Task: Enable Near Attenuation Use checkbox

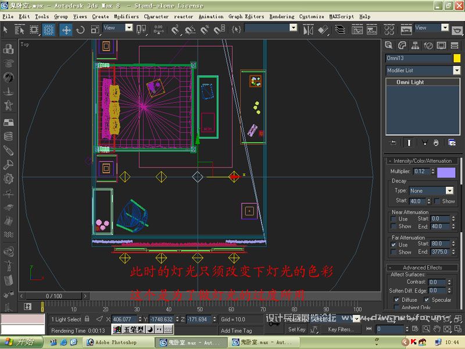Action: click(394, 219)
